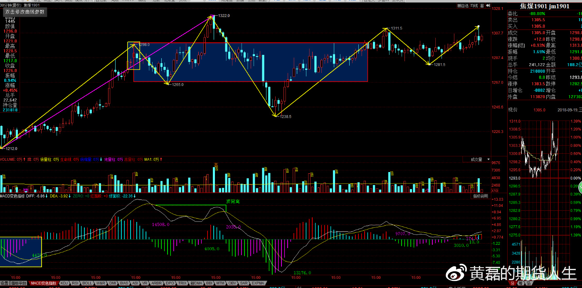582x288 pixels.
Task: Select the DPO indicator tab
Action: point(170,283)
